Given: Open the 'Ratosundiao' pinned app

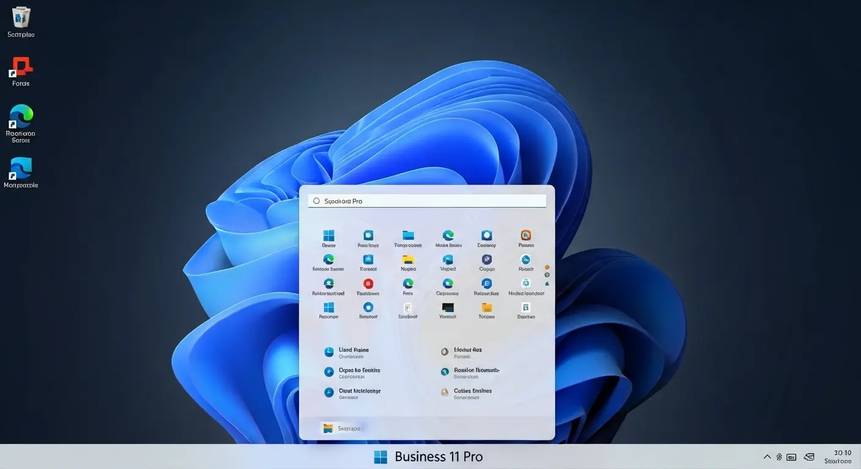Looking at the screenshot, I should point(487,288).
